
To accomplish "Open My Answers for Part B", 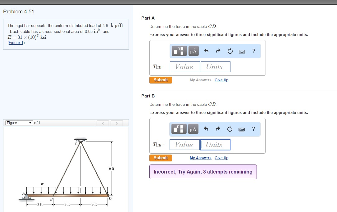I will (x=200, y=158).
